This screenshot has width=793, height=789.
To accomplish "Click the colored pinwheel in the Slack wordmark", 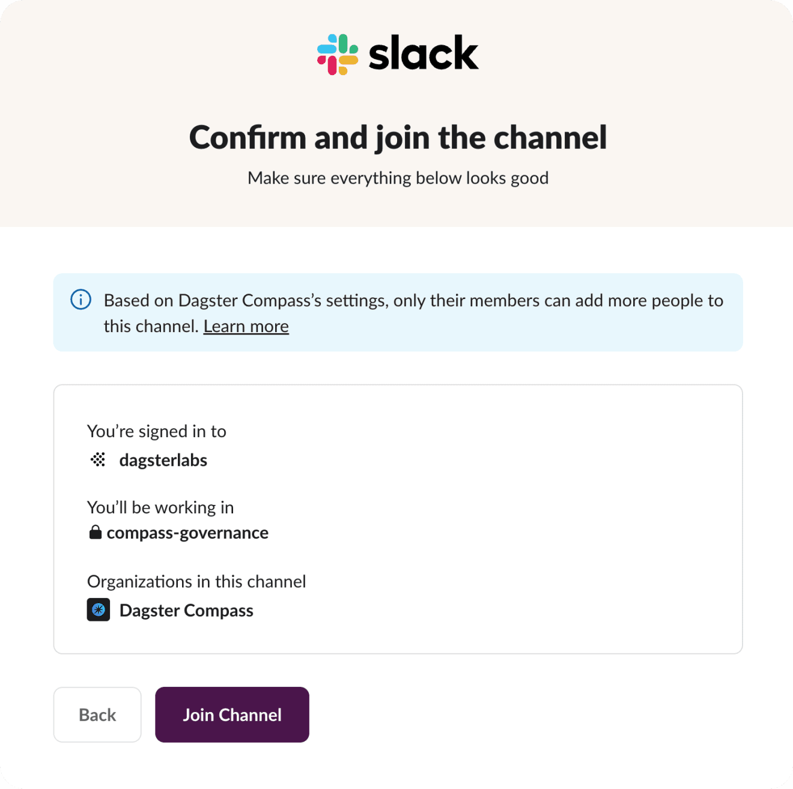I will [x=336, y=53].
